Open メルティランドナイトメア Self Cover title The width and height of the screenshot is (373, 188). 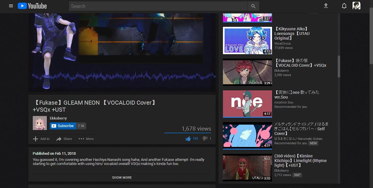[x=301, y=129]
